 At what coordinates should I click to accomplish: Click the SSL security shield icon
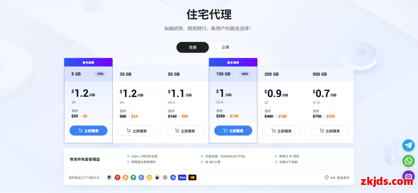tap(327, 178)
